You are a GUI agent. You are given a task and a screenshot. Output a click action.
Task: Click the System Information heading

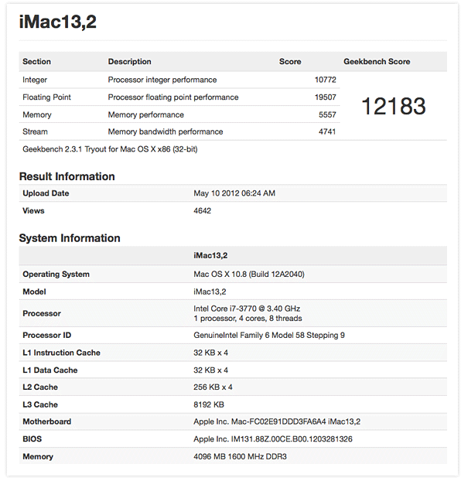coord(70,238)
